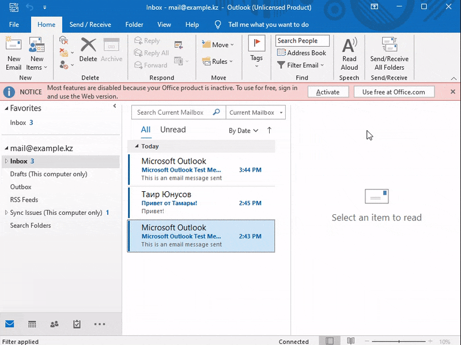The width and height of the screenshot is (461, 345).
Task: Archive the selected message
Action: (111, 50)
